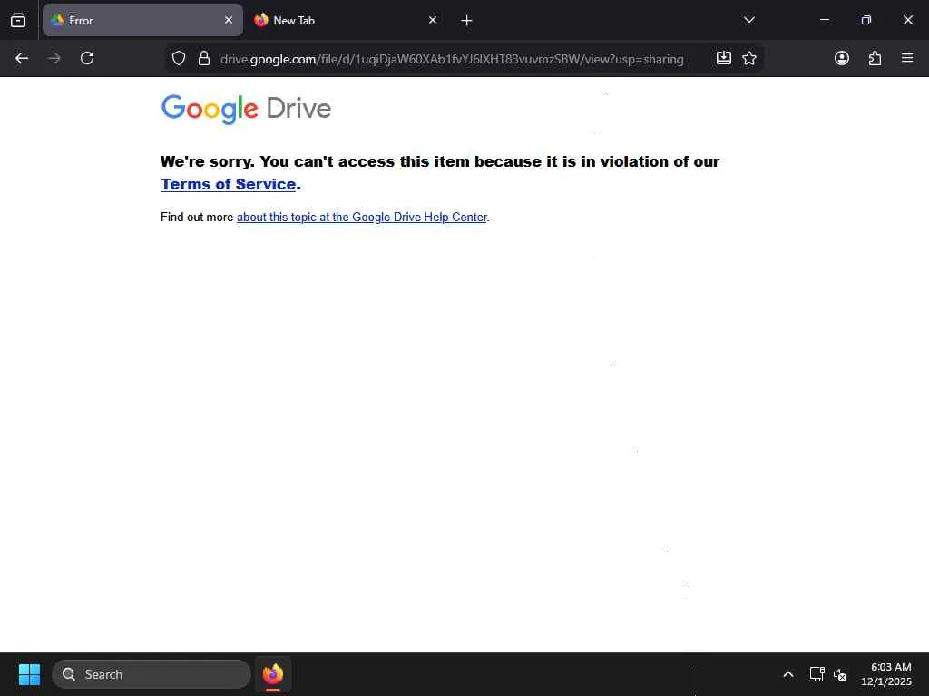Bookmark this page with the star

coord(748,58)
